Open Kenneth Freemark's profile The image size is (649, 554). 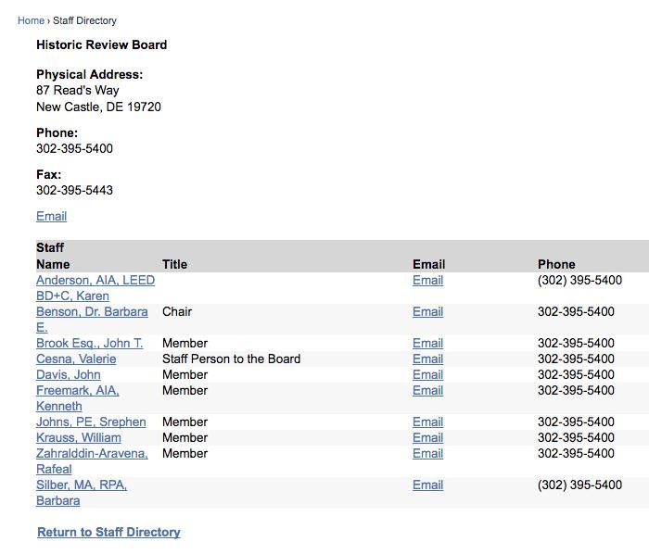point(77,398)
